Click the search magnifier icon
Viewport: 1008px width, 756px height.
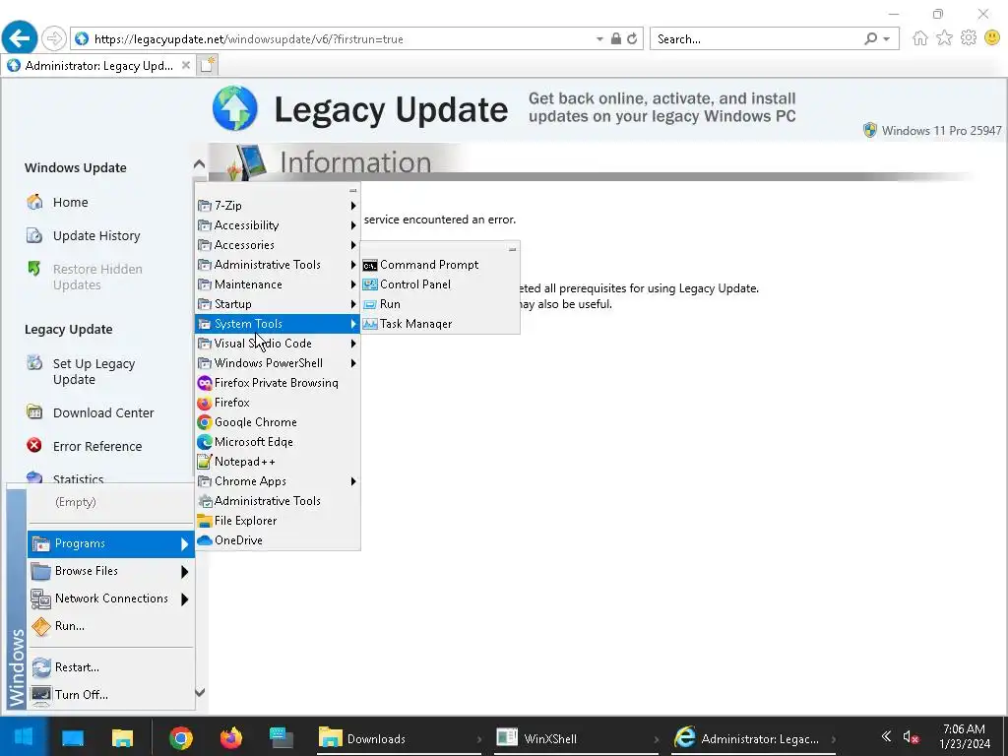tap(871, 39)
